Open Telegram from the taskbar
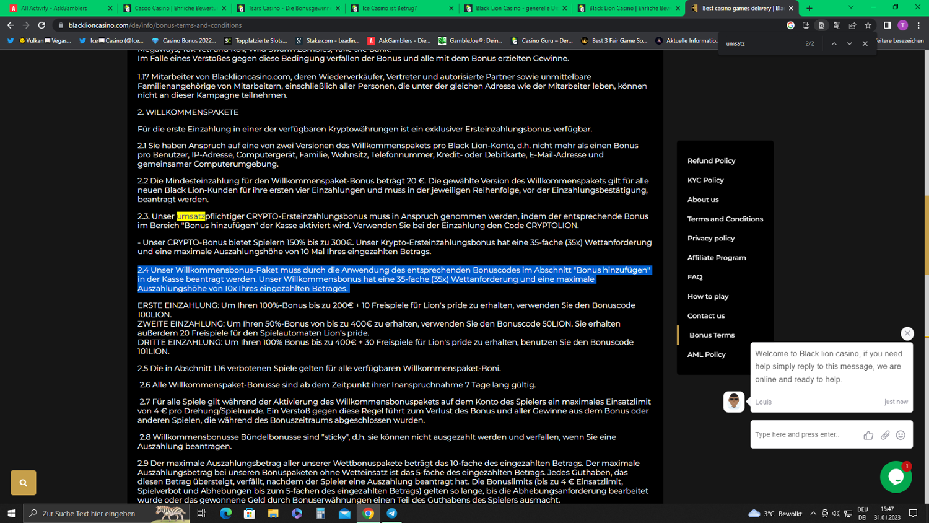 (391, 513)
